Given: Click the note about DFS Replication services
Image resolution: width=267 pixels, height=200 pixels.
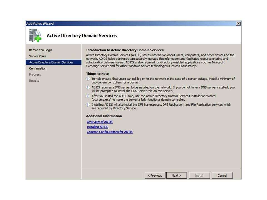Looking at the screenshot, I should coord(161,106).
